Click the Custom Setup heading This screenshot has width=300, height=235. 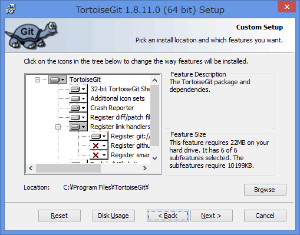[x=259, y=27]
